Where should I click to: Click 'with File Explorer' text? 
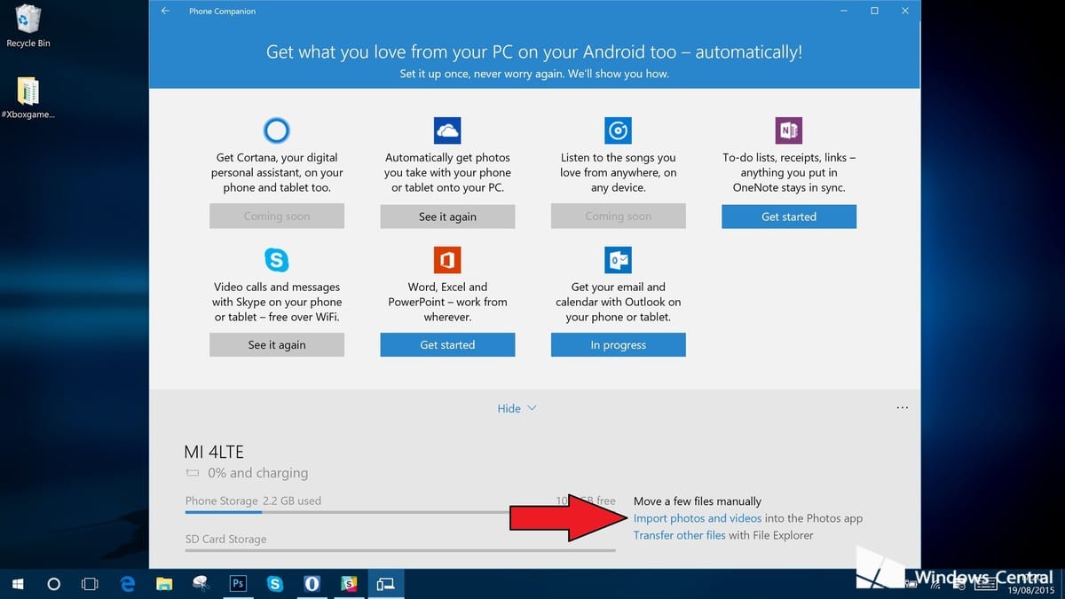click(771, 535)
